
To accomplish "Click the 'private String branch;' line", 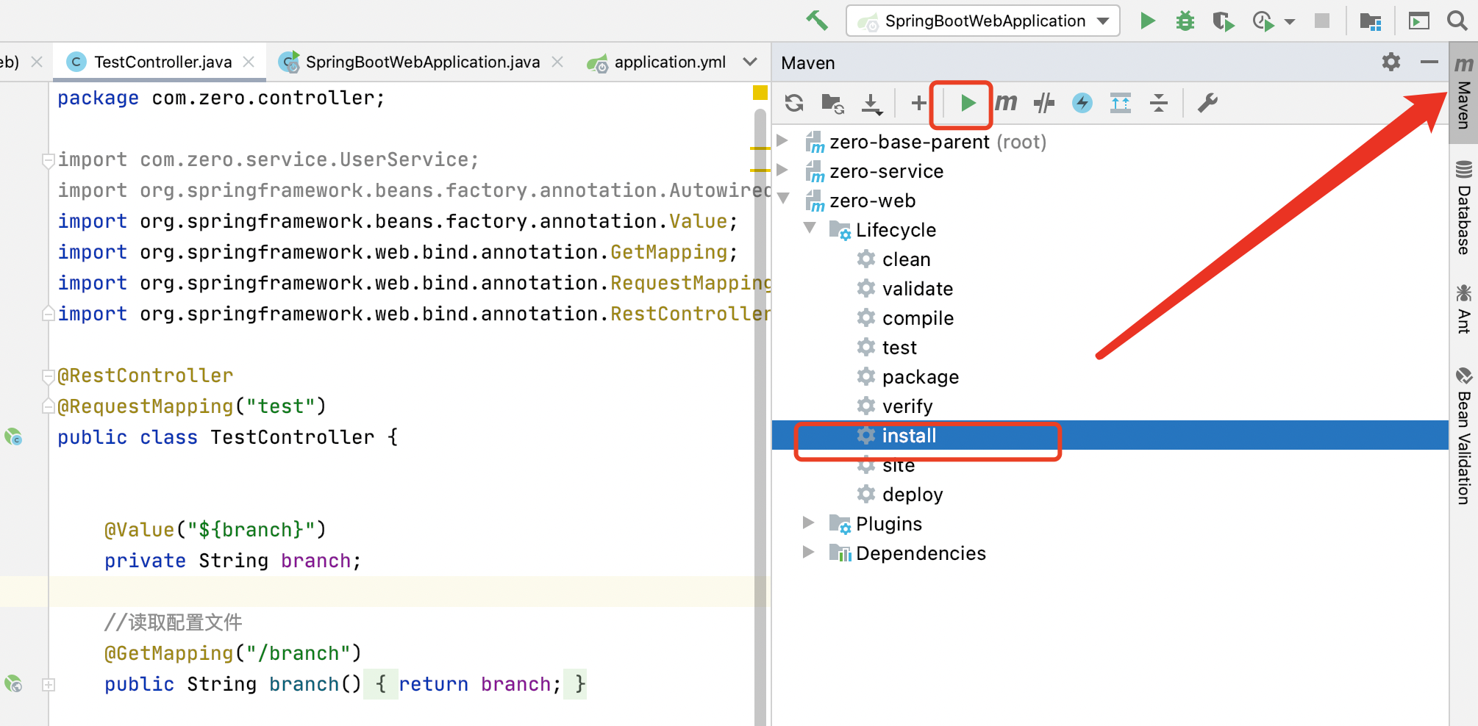I will click(233, 561).
